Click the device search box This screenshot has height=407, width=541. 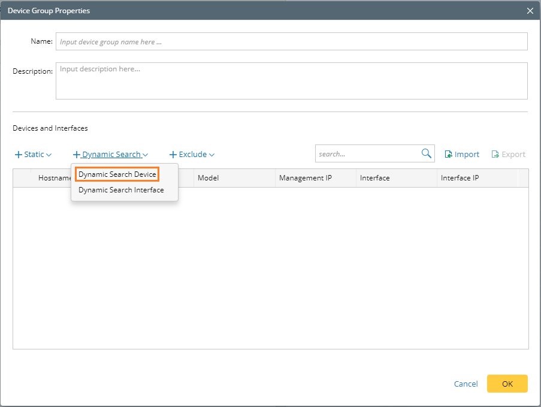click(x=367, y=153)
